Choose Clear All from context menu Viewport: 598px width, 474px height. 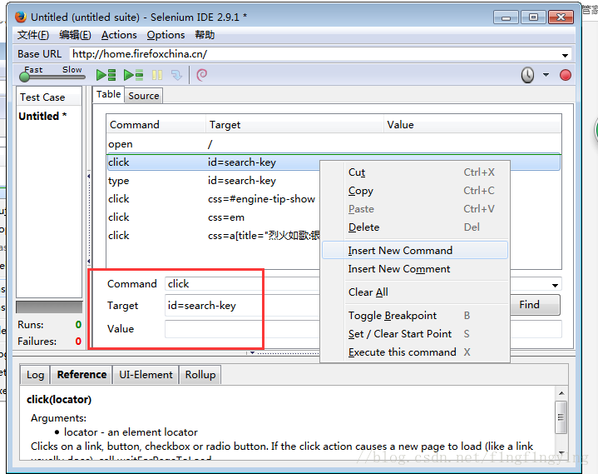415,292
